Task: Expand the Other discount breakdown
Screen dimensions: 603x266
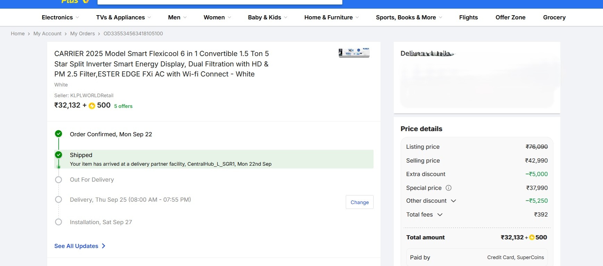Action: (453, 201)
